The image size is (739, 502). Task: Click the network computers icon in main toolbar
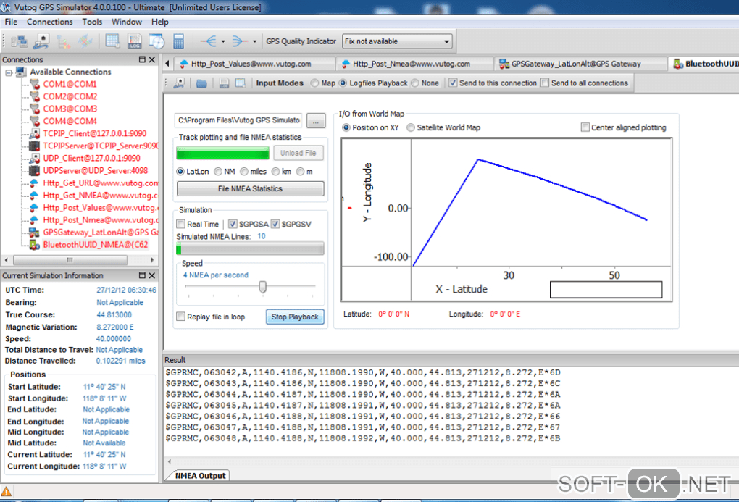(19, 41)
